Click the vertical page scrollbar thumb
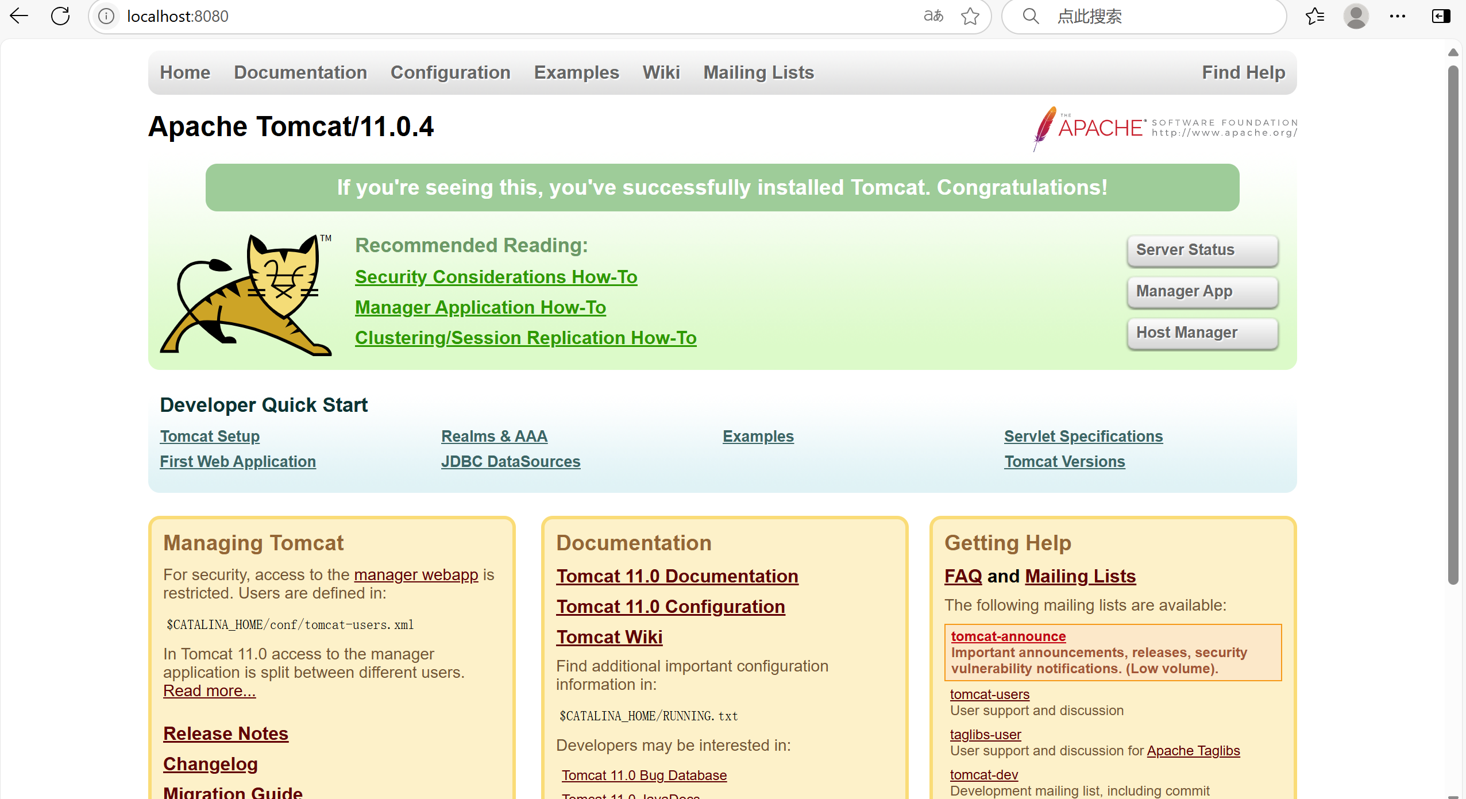Screen dimensions: 1466x799 point(1453,325)
